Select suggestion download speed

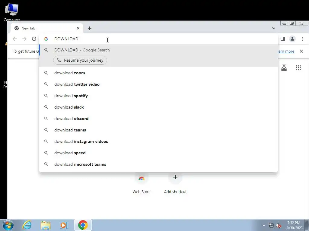pos(158,153)
